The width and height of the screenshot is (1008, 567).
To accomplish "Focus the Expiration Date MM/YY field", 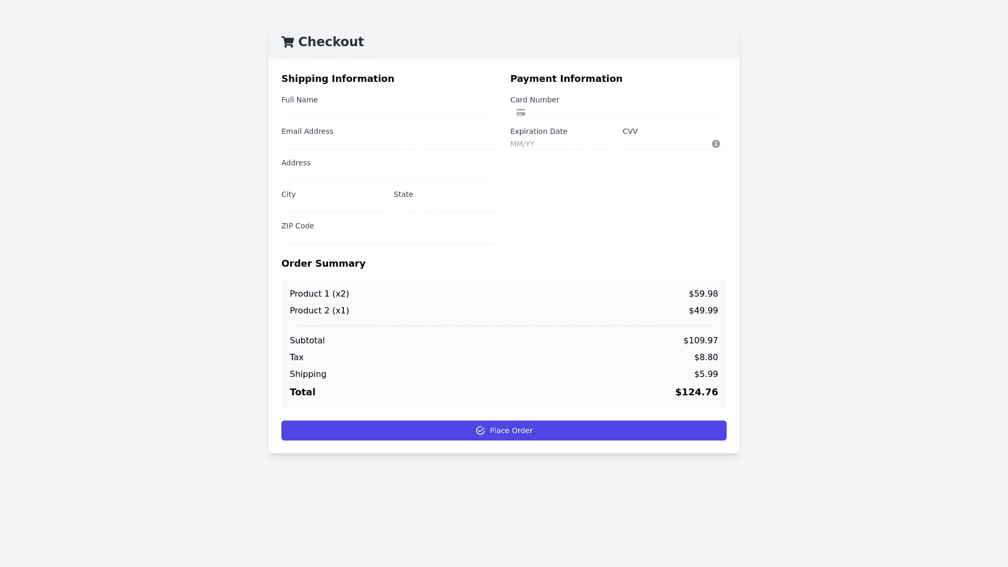I will [562, 144].
